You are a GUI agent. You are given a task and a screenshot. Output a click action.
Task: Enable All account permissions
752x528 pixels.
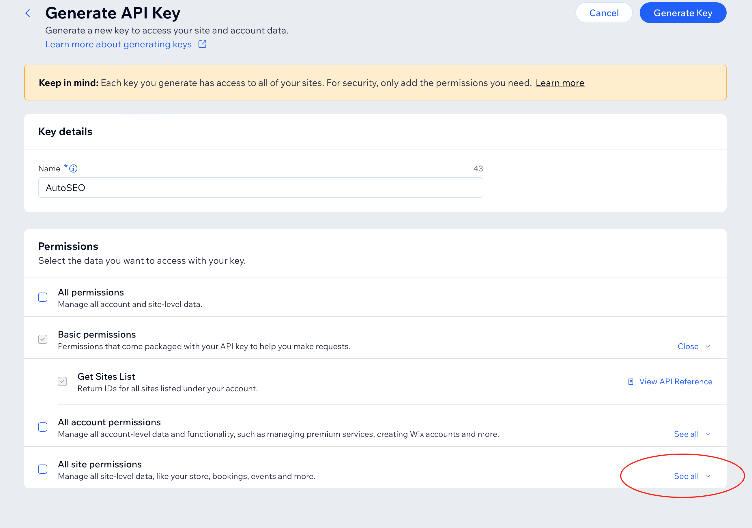43,427
